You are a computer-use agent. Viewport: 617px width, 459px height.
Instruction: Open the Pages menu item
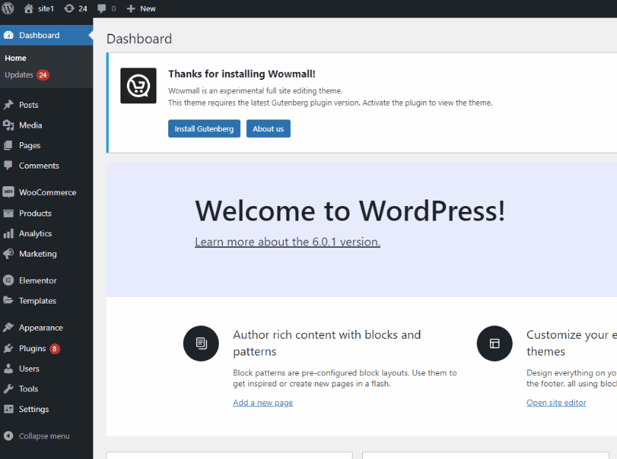point(30,146)
